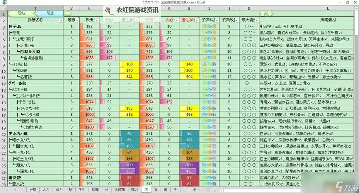Click the 简洁 arrow button

[x=49, y=13]
